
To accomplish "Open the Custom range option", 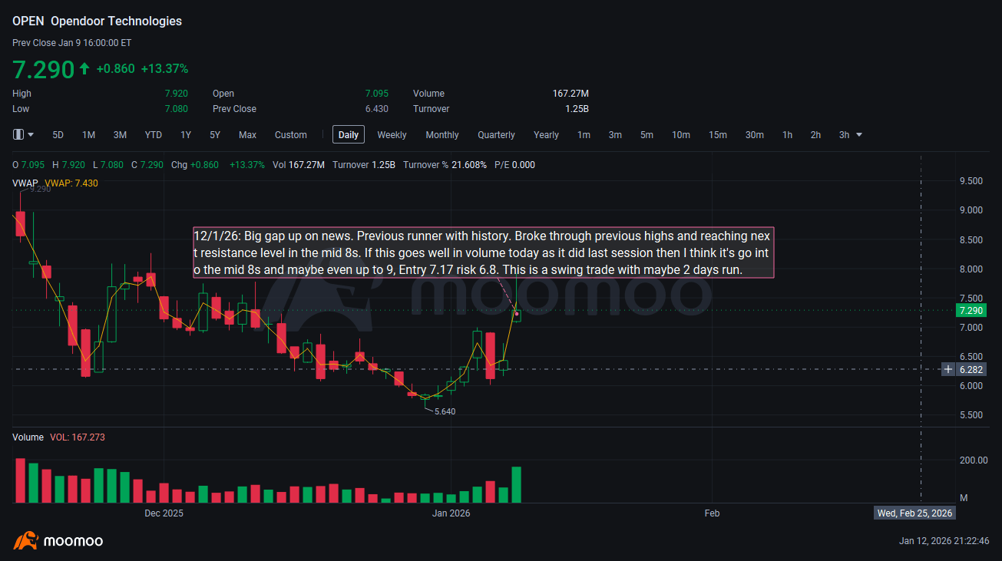I will pyautogui.click(x=291, y=135).
